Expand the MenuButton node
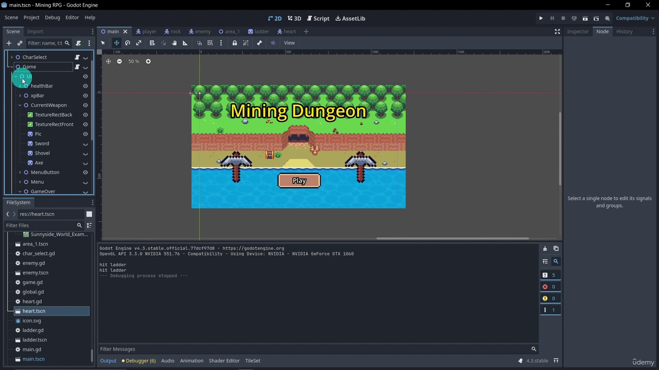659x370 pixels. pos(20,172)
